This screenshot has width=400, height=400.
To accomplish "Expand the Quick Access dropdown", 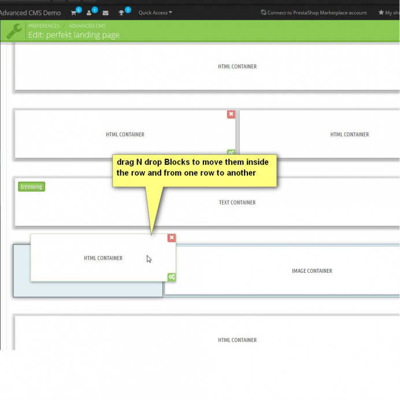I will [x=155, y=13].
